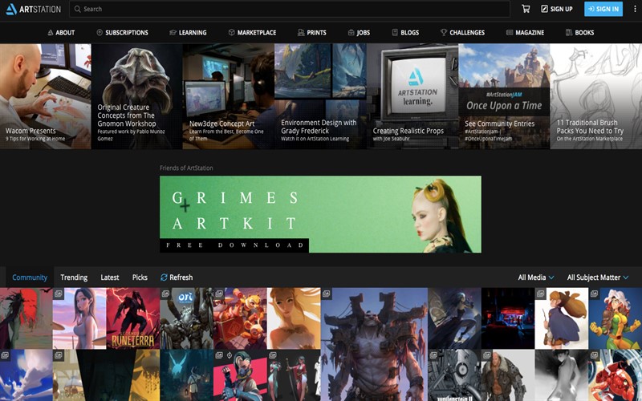Open the Learning menu item
Viewport: 642px width, 401px height.
tap(188, 32)
